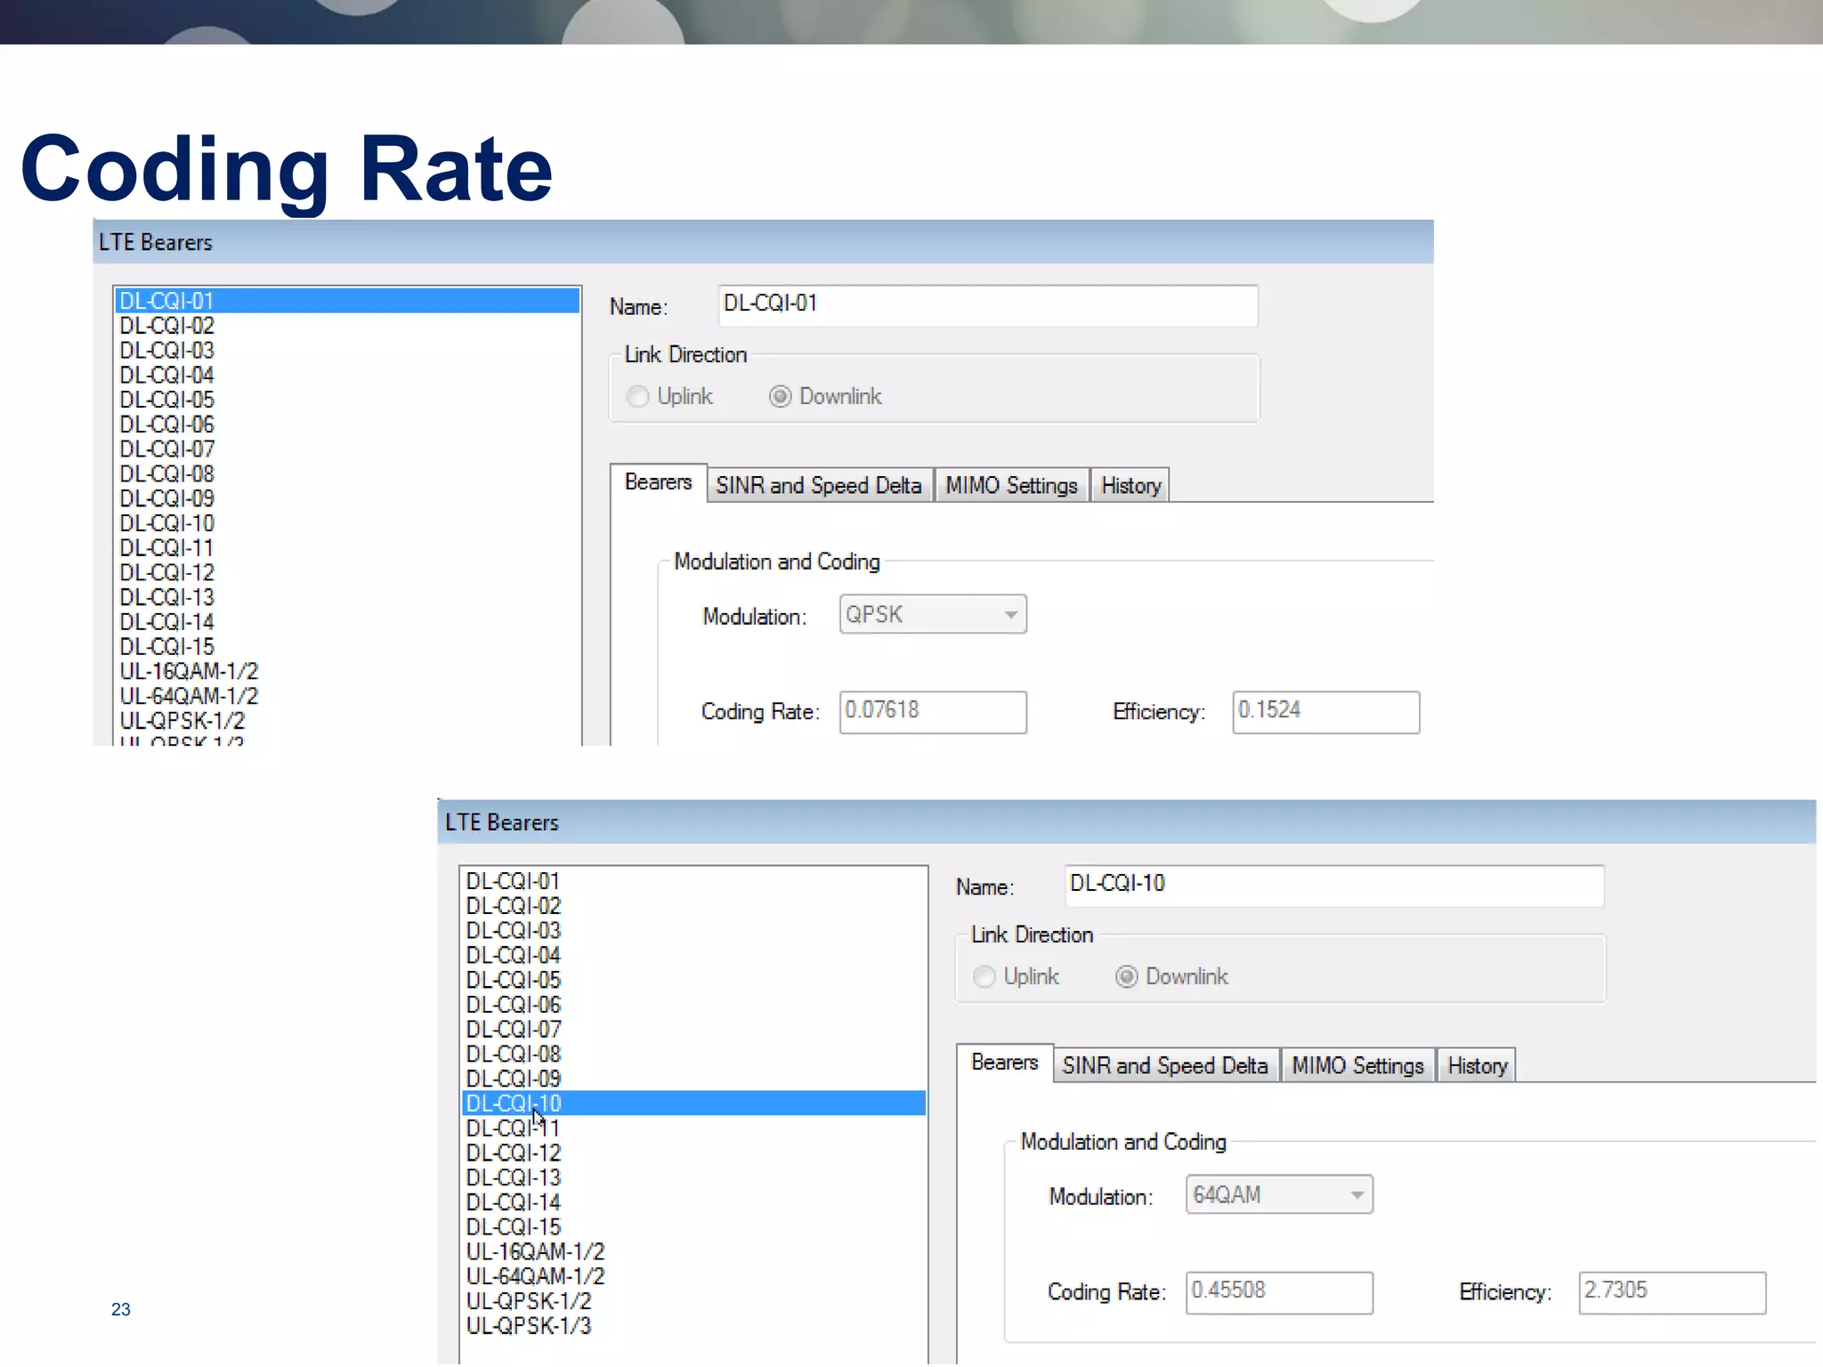
Task: Select DL-CQI-15 in bottom window list
Action: [694, 1227]
